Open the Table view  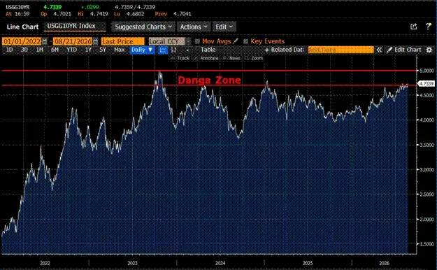click(x=208, y=50)
